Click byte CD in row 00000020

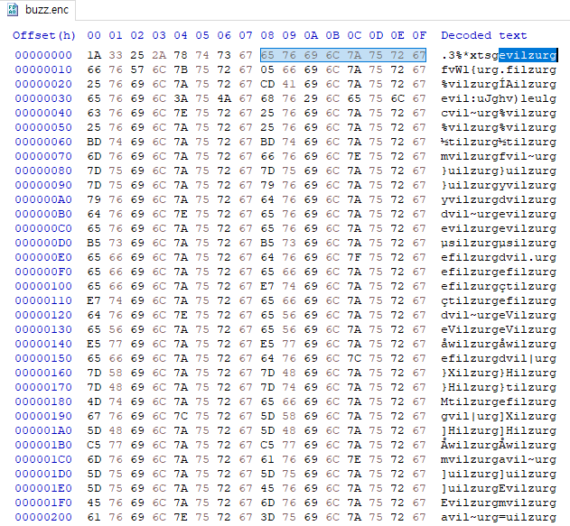click(x=267, y=84)
